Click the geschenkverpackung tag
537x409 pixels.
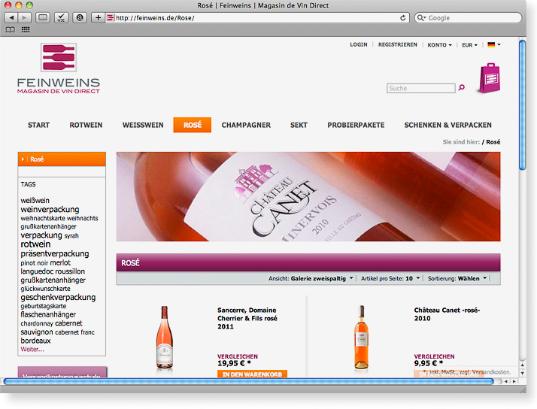[x=58, y=297]
